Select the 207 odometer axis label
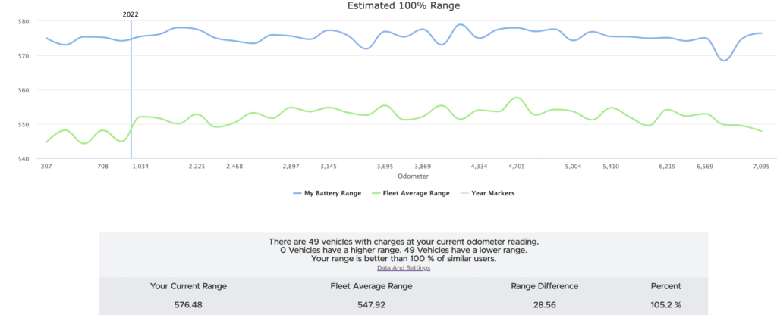Viewport: 777px width, 318px height. (x=46, y=166)
